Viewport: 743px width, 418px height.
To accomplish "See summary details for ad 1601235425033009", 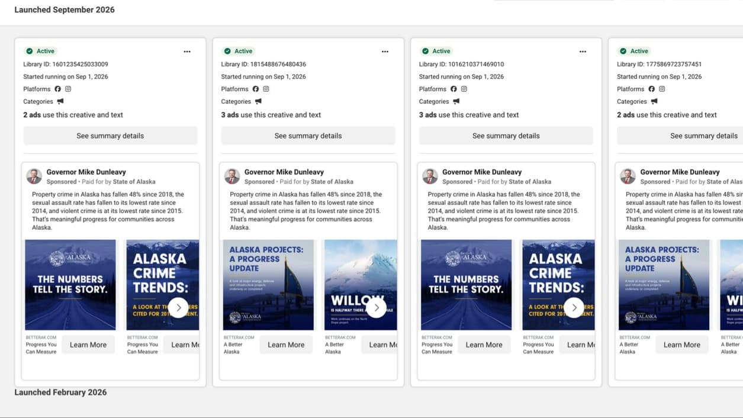I will (x=110, y=136).
